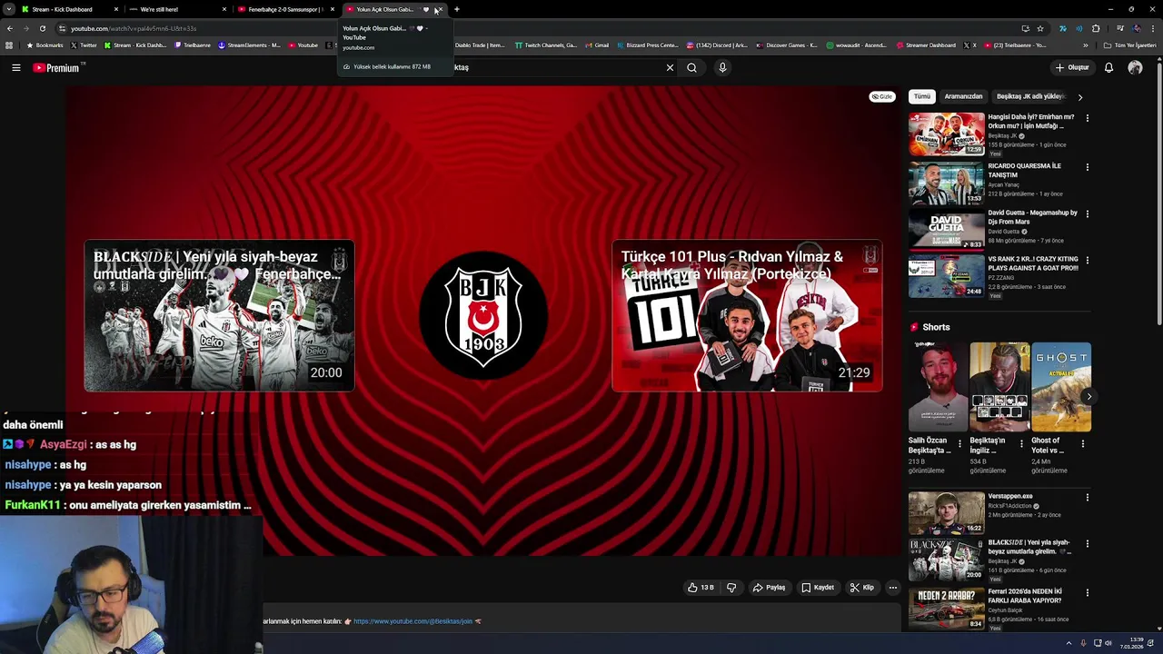Like the video with thumbs-up 13 B
This screenshot has width=1163, height=654.
[701, 588]
